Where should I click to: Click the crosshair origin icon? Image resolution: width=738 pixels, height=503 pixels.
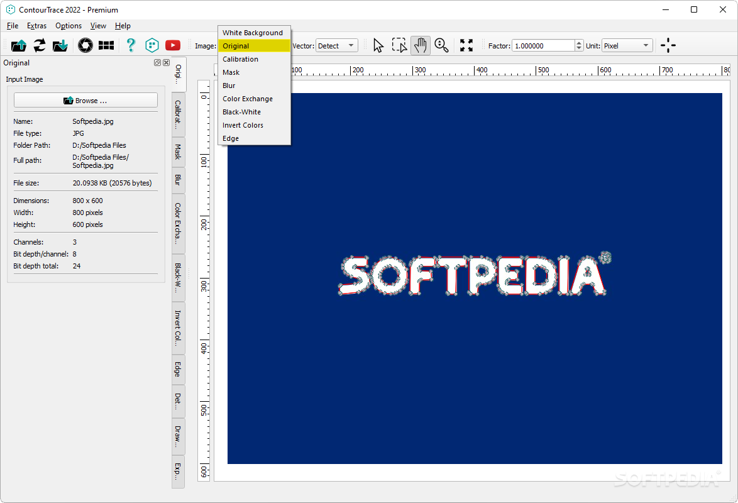(x=668, y=46)
